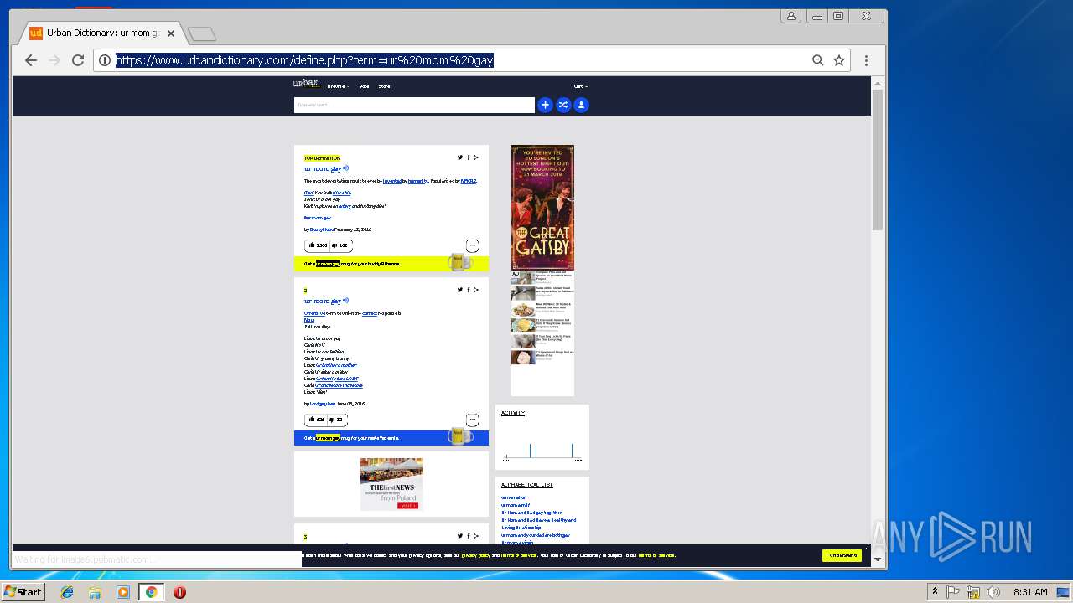
Task: Click share arrow on definition 2
Action: point(476,290)
